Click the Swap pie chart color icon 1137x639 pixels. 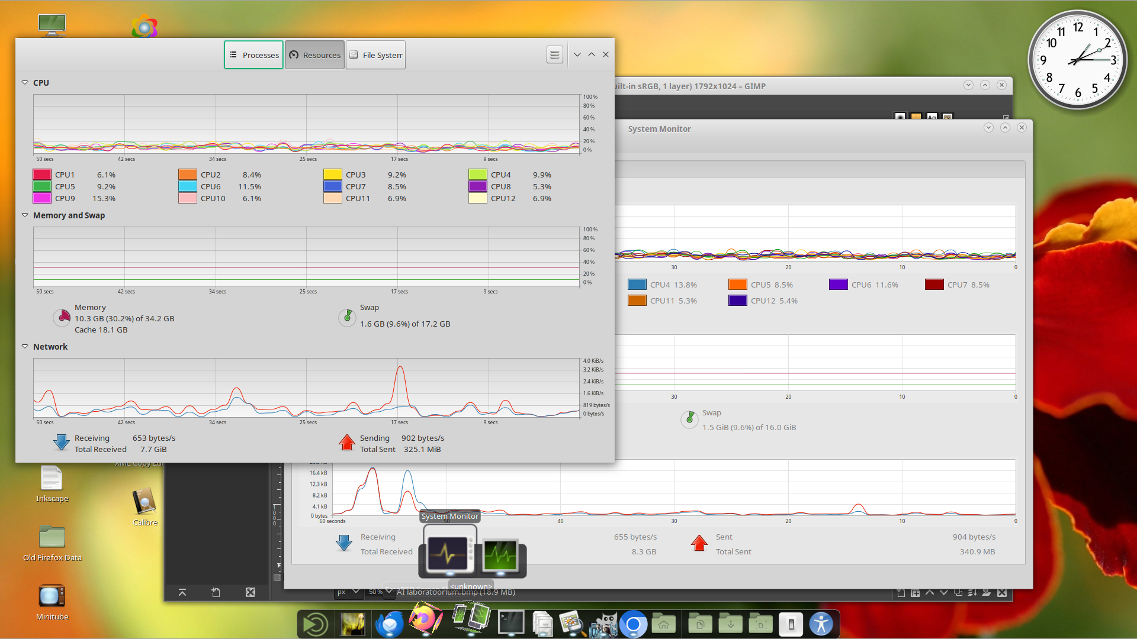click(x=347, y=318)
